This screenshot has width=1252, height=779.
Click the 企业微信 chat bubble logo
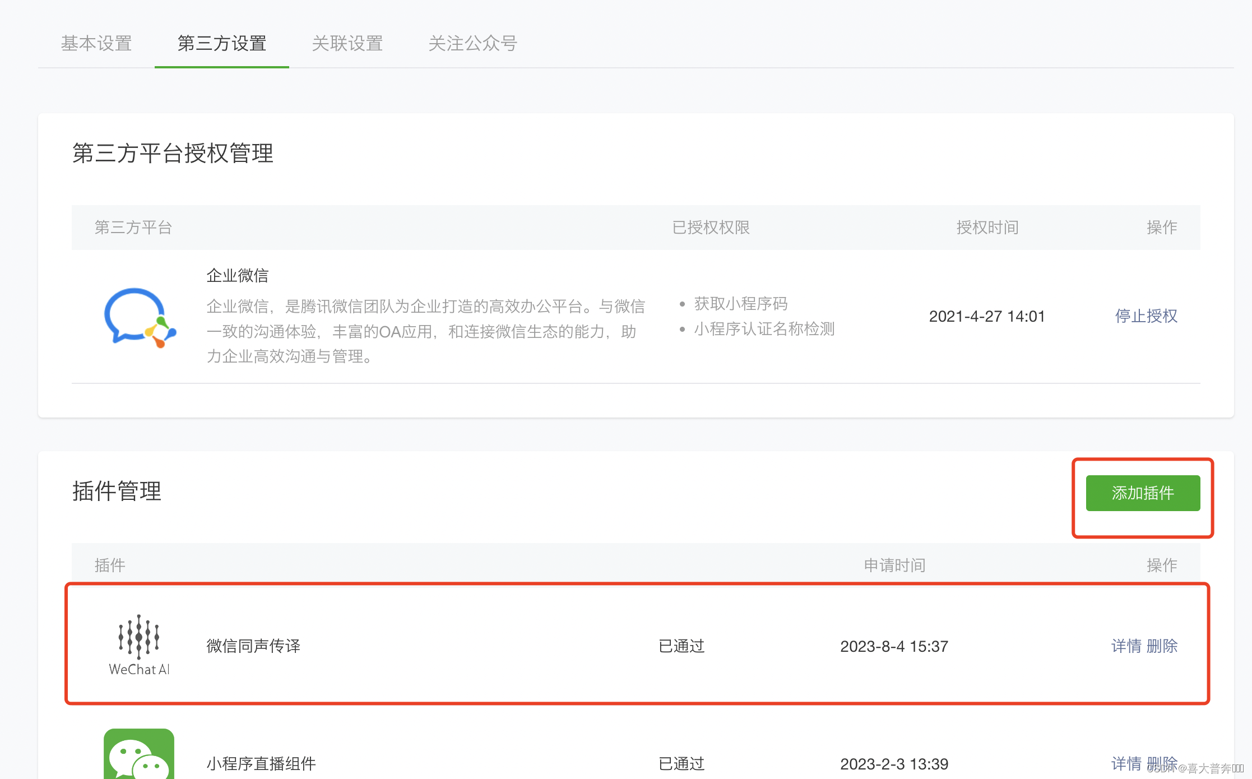point(140,317)
